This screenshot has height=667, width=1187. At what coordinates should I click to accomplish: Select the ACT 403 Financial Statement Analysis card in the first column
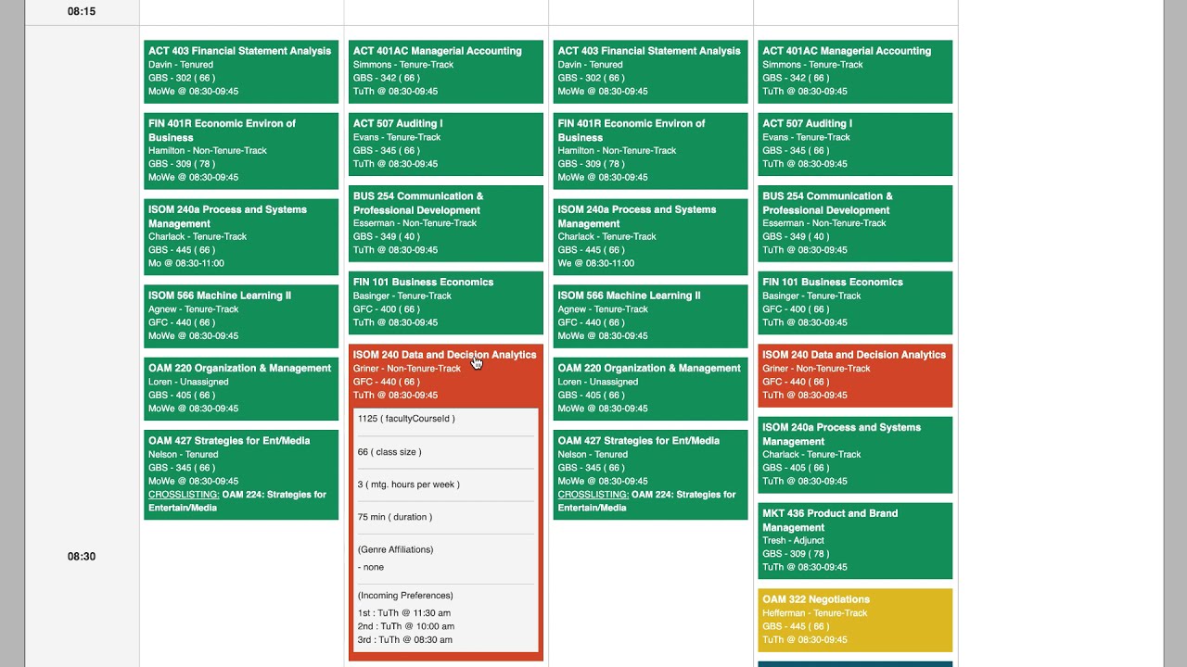pos(241,71)
